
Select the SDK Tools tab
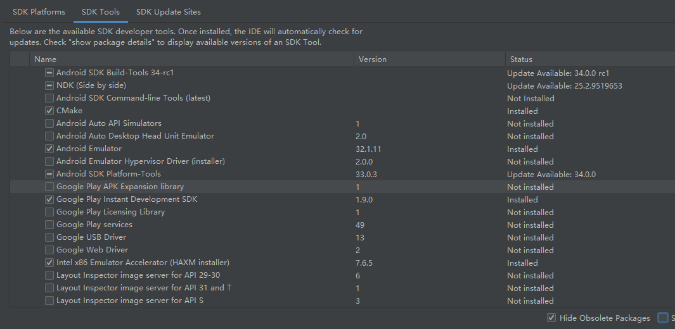tap(101, 12)
